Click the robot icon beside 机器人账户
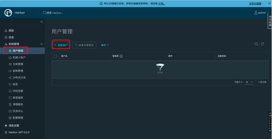 point(10,57)
